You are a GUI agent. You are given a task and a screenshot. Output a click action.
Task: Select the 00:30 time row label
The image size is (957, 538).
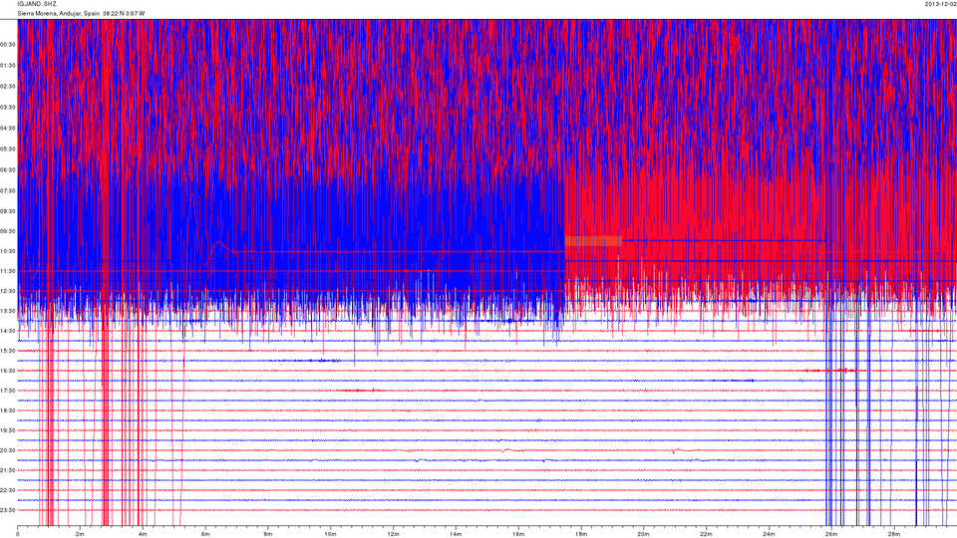click(8, 45)
